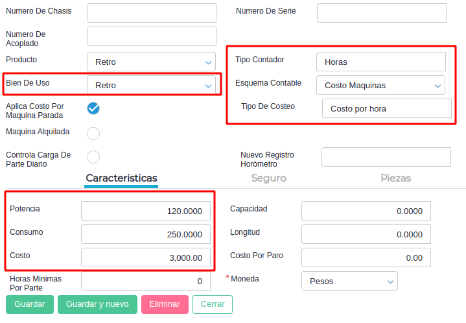This screenshot has width=466, height=323.
Task: Click the Guardar button
Action: (x=30, y=304)
